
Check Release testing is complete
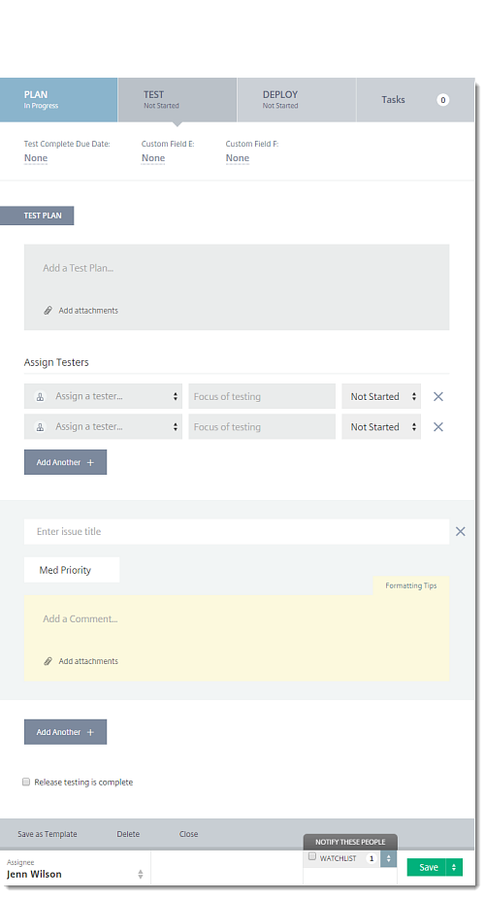pos(26,782)
